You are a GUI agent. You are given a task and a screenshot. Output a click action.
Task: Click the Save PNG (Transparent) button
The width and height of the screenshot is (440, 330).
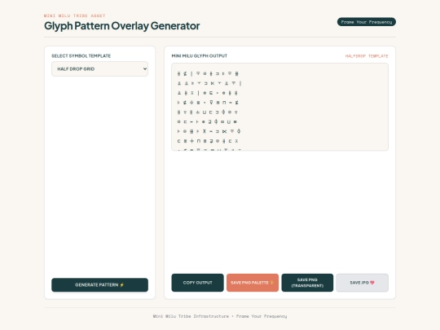(307, 283)
